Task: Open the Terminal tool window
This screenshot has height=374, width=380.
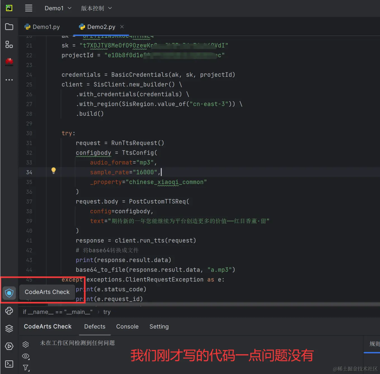Action: [x=9, y=364]
